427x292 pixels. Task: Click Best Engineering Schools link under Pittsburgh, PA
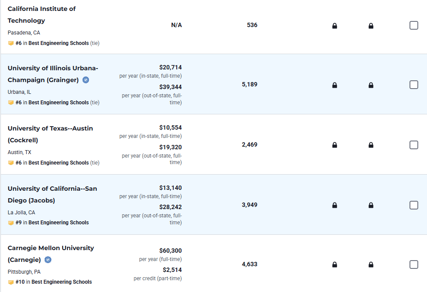(62, 282)
